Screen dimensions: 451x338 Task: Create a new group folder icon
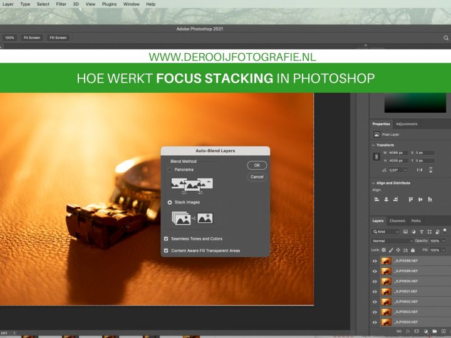[x=434, y=331]
